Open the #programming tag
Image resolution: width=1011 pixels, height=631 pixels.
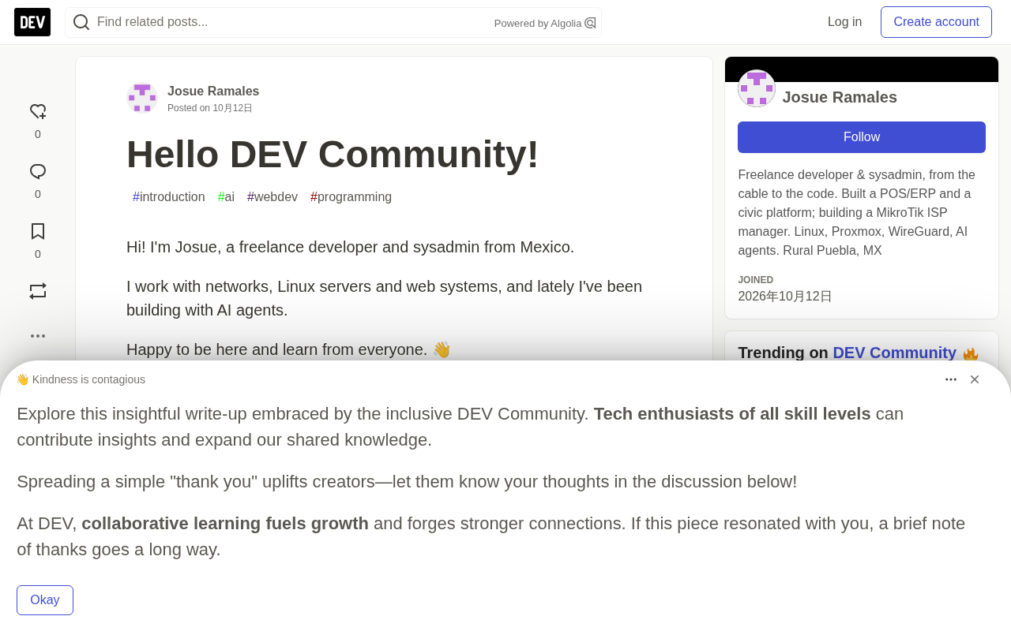click(351, 197)
